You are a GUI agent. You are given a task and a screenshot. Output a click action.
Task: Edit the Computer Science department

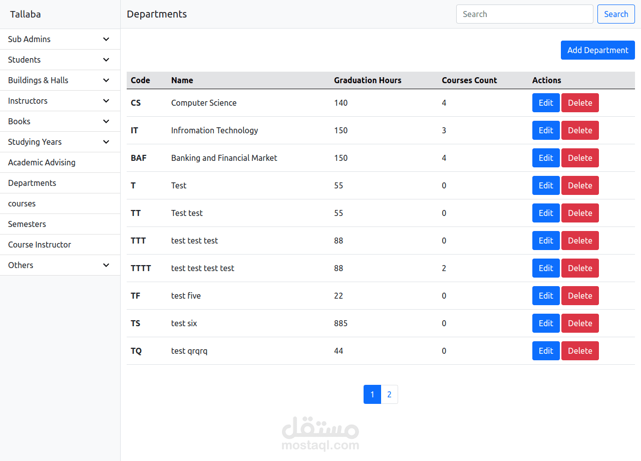(546, 103)
